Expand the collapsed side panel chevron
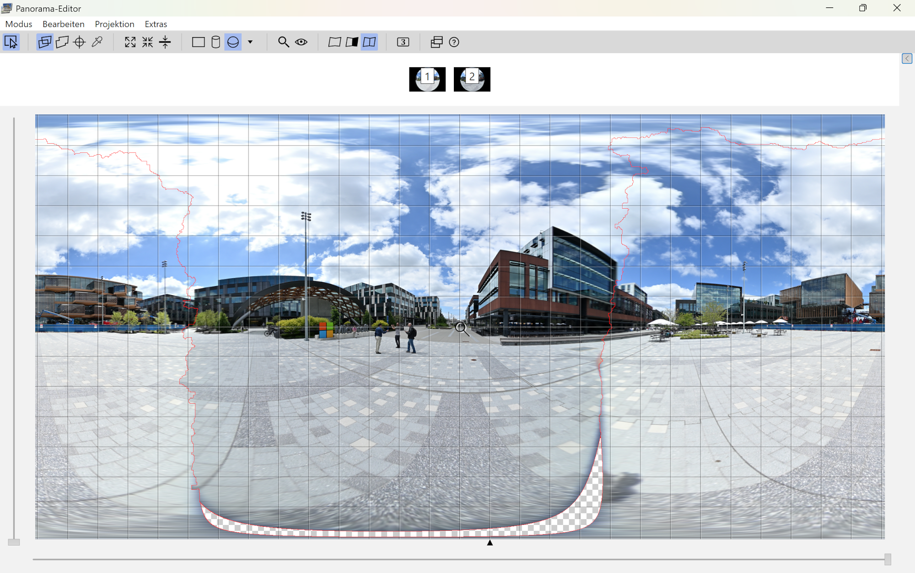Screen dimensions: 915x573 point(907,59)
